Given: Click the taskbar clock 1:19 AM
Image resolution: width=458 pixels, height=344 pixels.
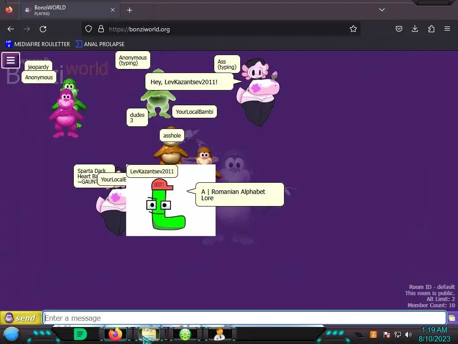Looking at the screenshot, I should pos(434,330).
